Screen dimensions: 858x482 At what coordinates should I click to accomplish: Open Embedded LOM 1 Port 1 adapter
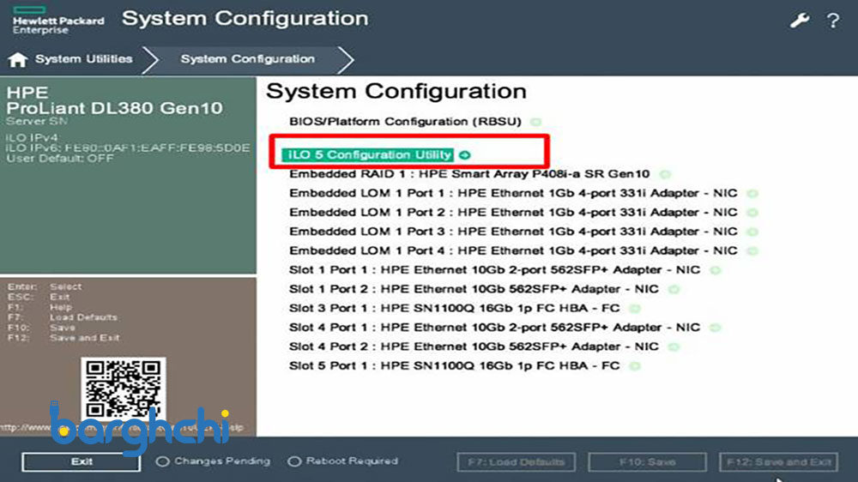point(512,193)
